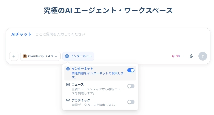Turn on the アカデミック search toggle
Image resolution: width=214 pixels, height=115 pixels.
click(131, 102)
